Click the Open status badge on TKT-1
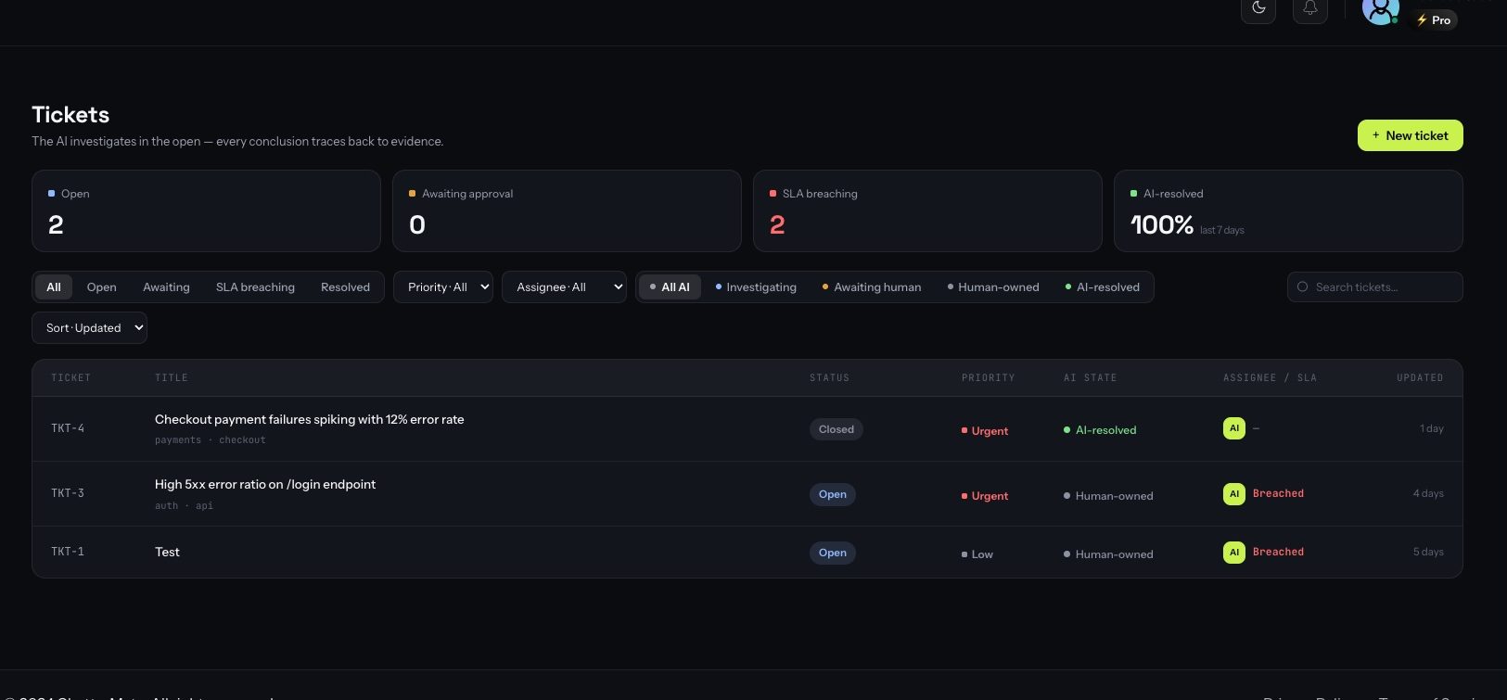The image size is (1507, 700). [832, 553]
